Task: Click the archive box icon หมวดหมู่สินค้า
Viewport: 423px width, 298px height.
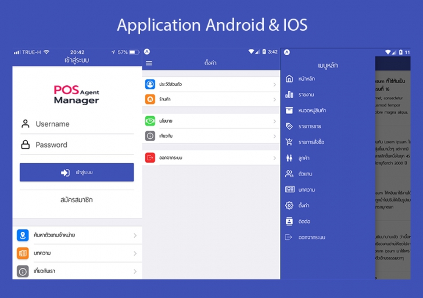Action: pyautogui.click(x=289, y=110)
